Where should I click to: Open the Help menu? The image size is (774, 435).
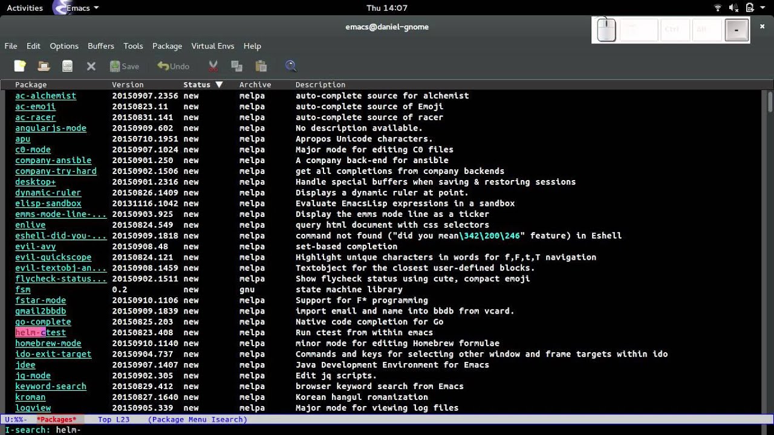pos(252,46)
